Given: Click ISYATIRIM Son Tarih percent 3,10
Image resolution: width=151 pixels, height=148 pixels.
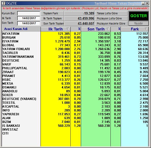Looking at the screenshot, I should (x=117, y=41).
